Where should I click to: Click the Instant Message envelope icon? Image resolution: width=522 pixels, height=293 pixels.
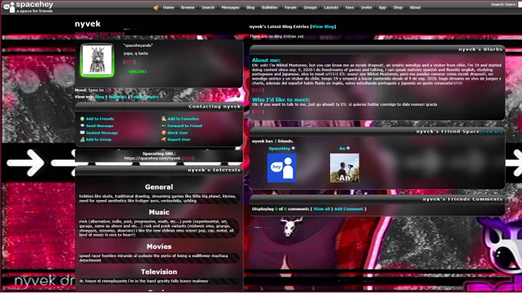[82, 133]
